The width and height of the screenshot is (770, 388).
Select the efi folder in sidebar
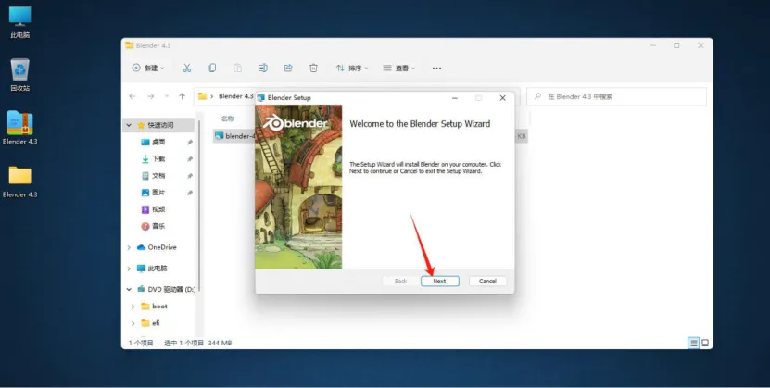point(150,323)
